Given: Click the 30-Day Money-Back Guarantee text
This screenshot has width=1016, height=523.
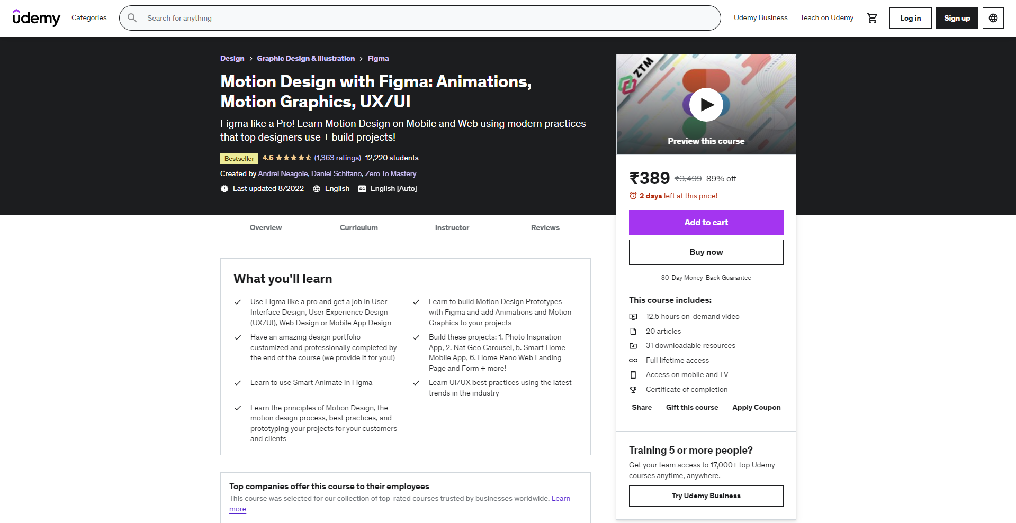Looking at the screenshot, I should tap(706, 278).
